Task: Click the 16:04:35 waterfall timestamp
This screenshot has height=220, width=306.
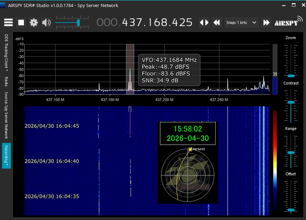Action: [52, 196]
